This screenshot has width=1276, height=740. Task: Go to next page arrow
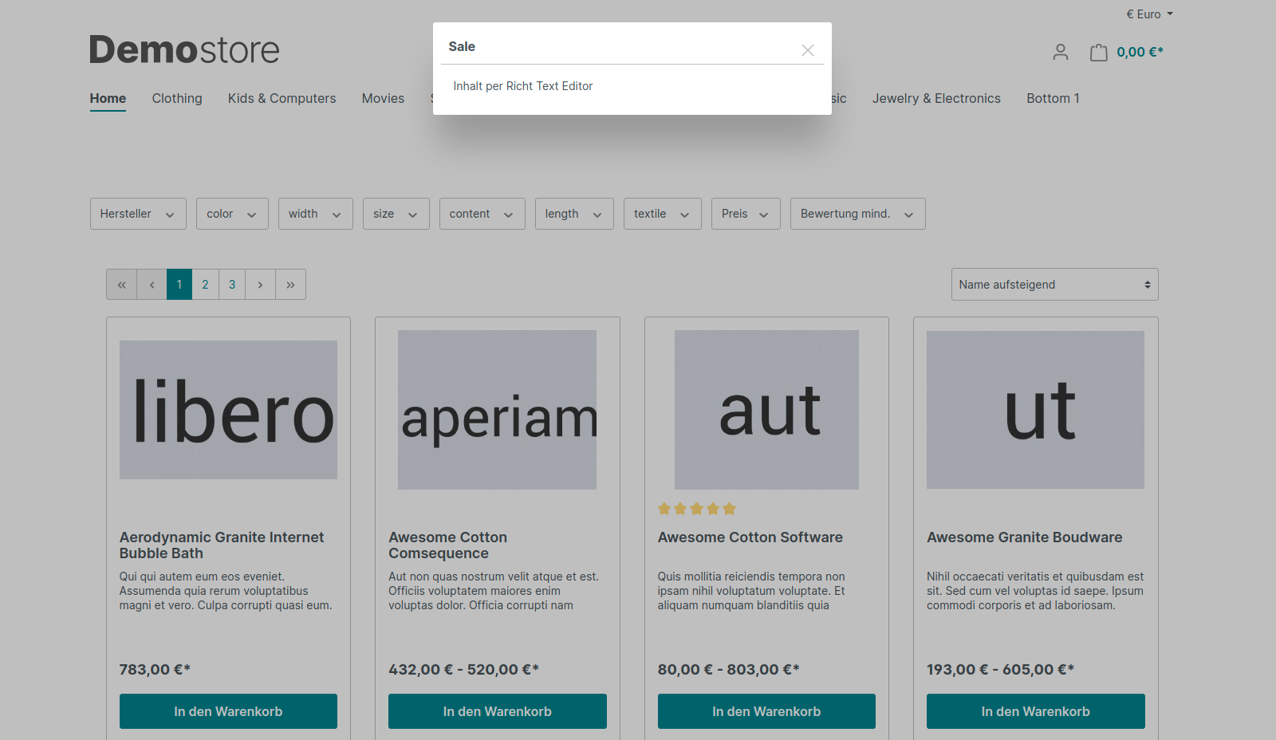(260, 285)
